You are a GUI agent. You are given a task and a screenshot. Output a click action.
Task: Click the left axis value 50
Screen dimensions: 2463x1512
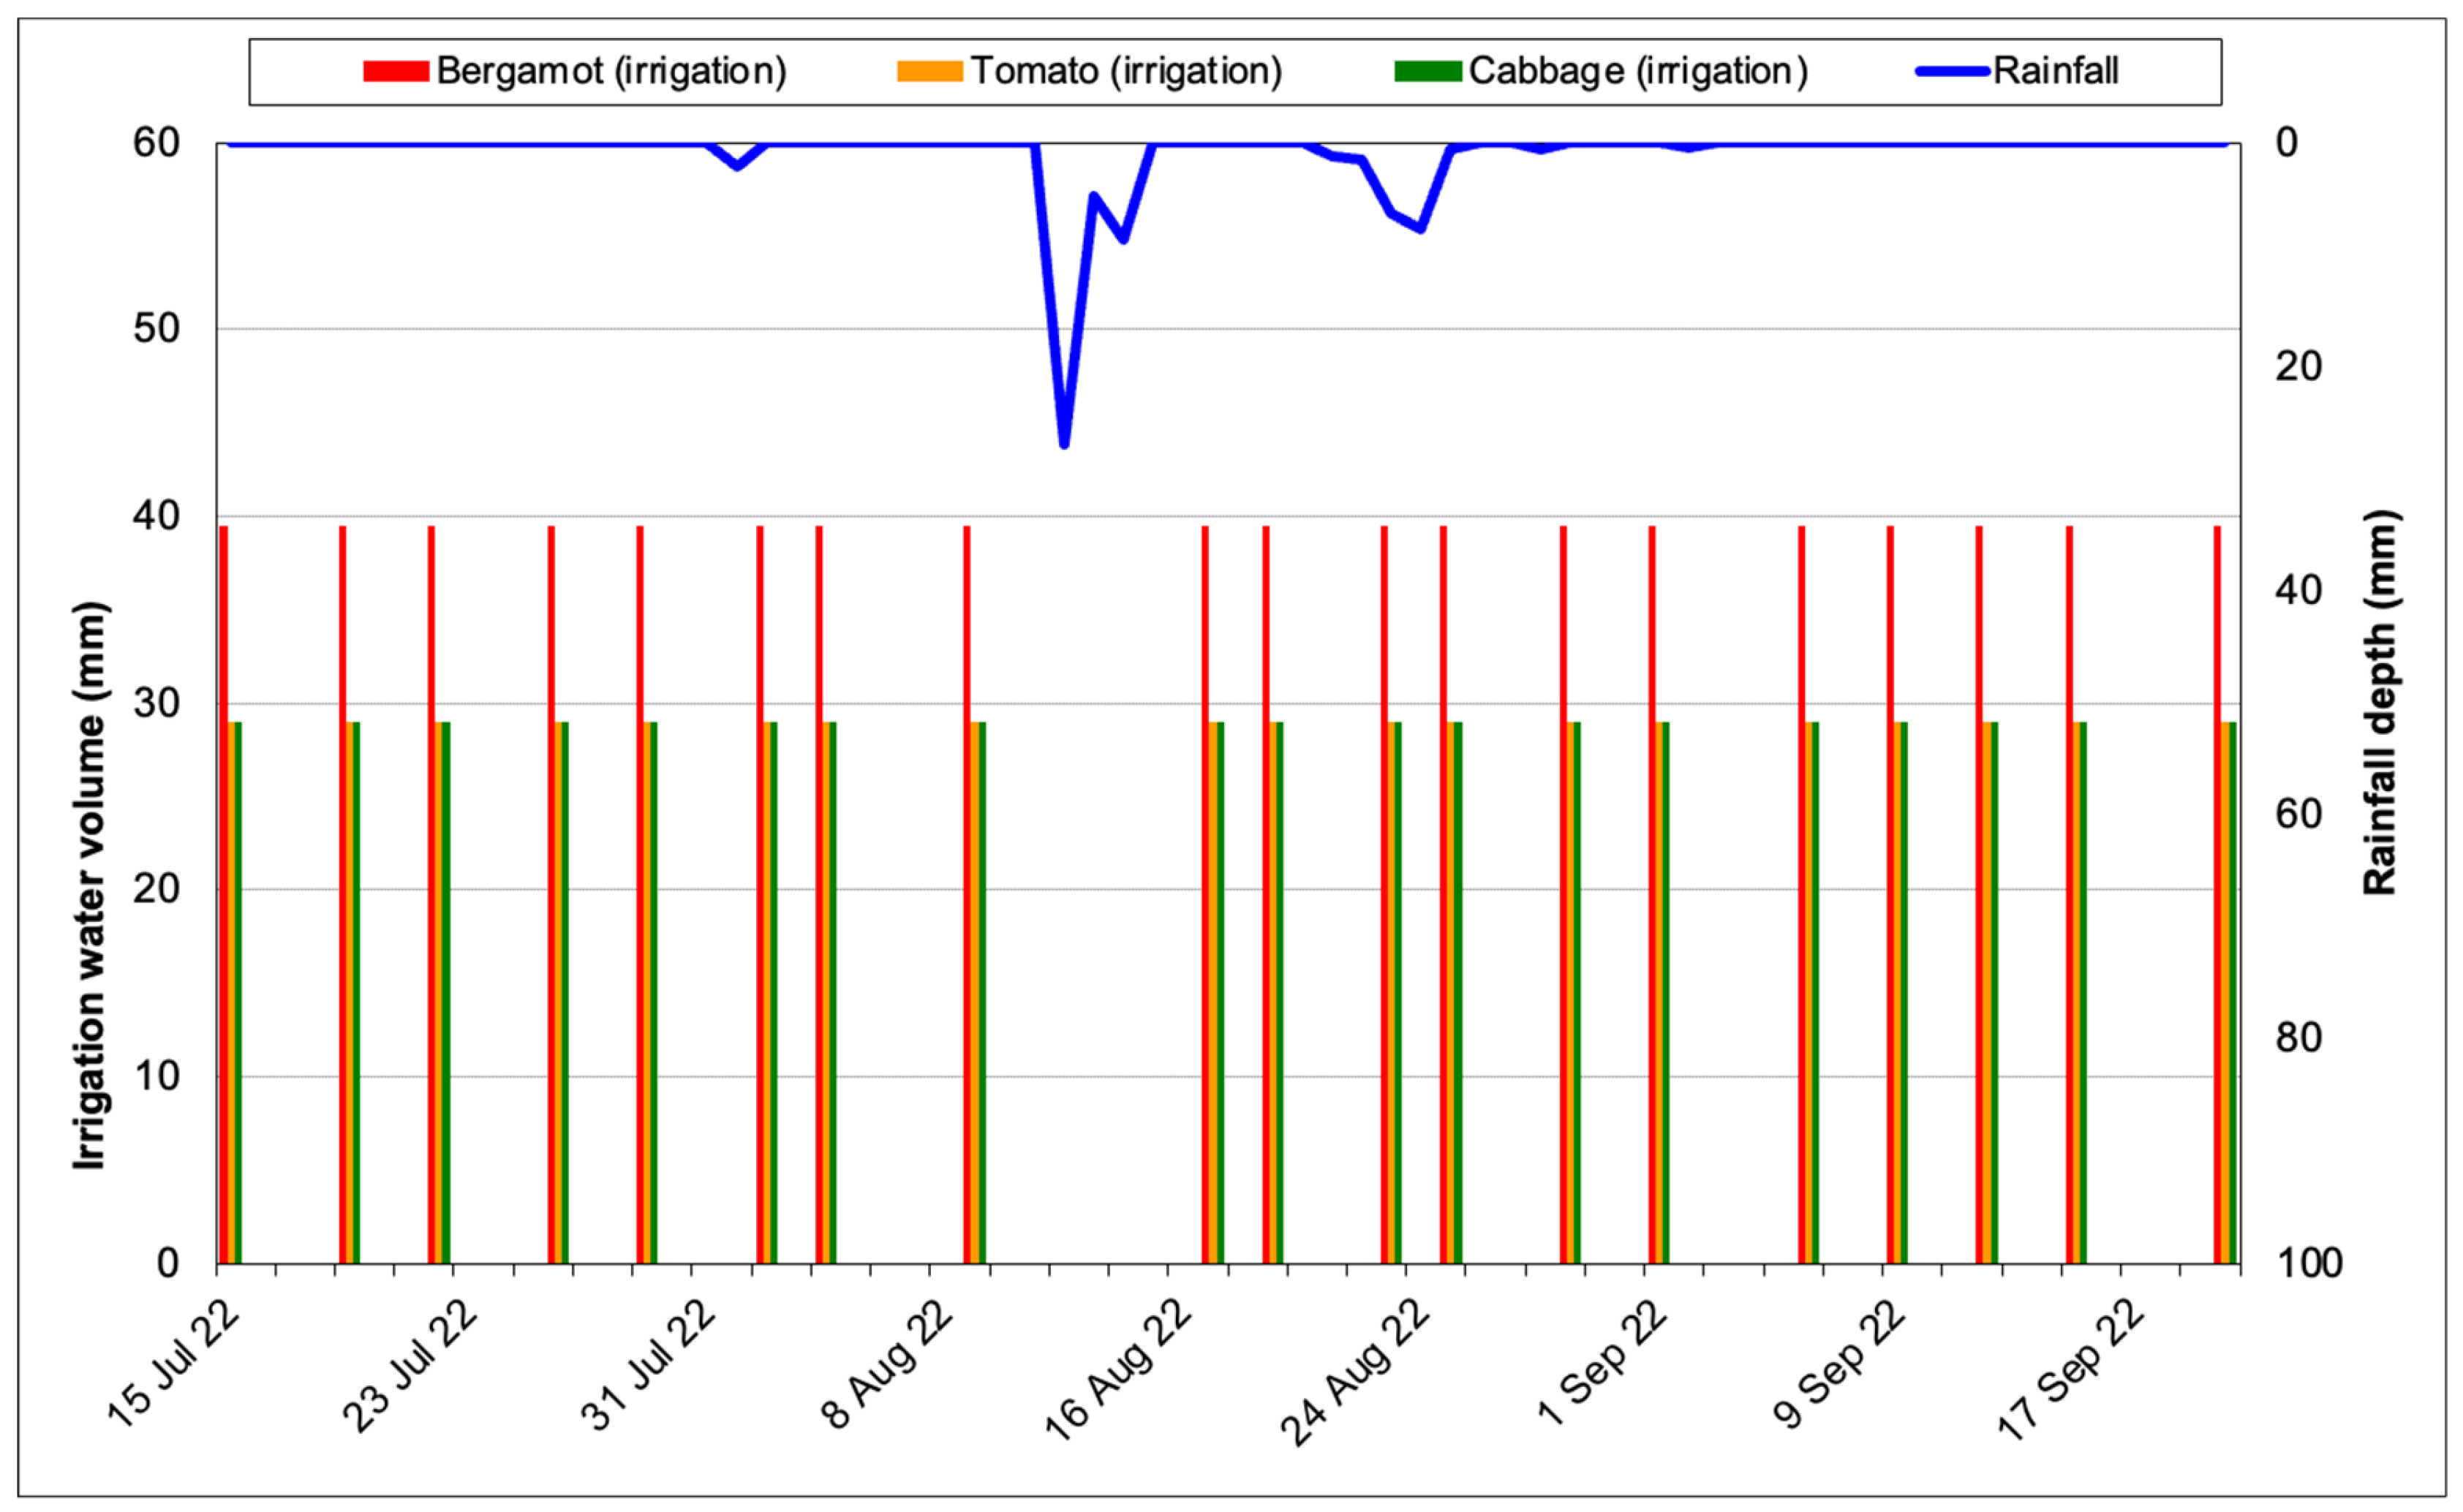156,328
